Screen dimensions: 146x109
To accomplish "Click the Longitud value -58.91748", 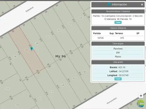I will [x=123, y=75].
